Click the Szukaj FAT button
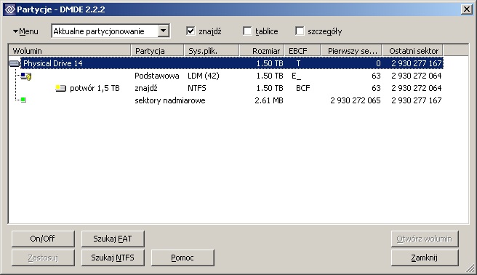Image resolution: width=477 pixels, height=275 pixels. pyautogui.click(x=113, y=239)
